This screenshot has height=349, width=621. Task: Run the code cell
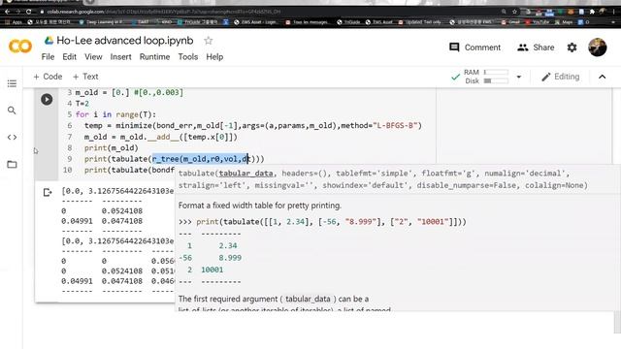(47, 99)
